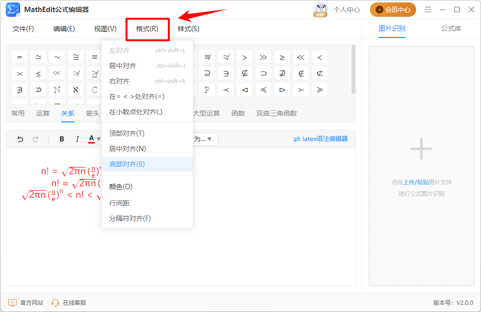The height and width of the screenshot is (312, 481).
Task: Insert the succeeds (≻) symbol
Action: [x=301, y=90]
